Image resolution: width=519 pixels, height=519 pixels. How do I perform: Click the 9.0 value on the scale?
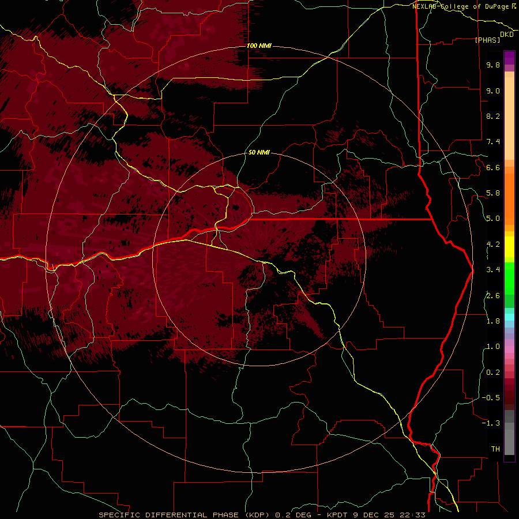coord(493,91)
